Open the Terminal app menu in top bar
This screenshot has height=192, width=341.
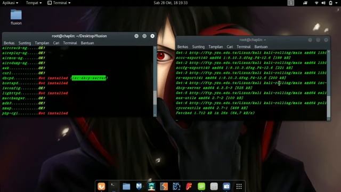pos(59,3)
